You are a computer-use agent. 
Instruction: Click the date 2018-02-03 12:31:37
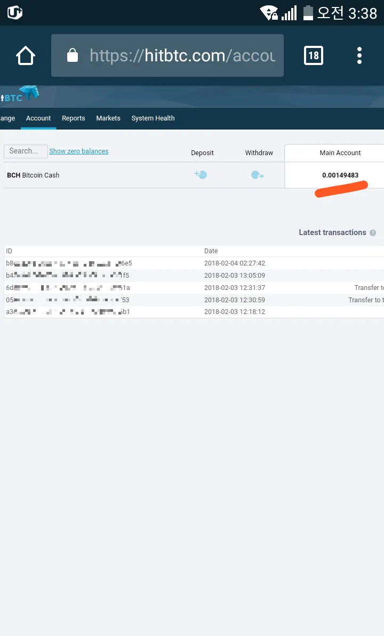[235, 287]
